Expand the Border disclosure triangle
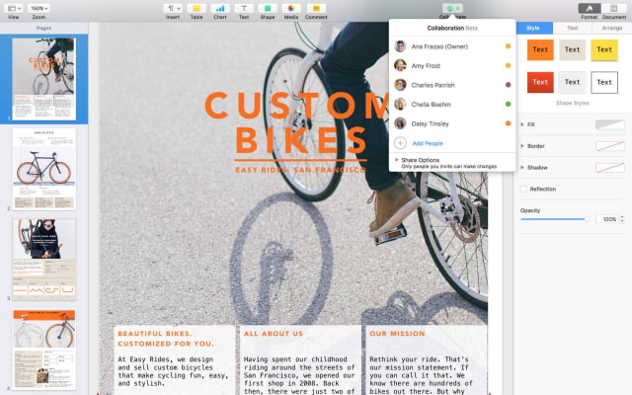The image size is (632, 395). click(x=521, y=146)
